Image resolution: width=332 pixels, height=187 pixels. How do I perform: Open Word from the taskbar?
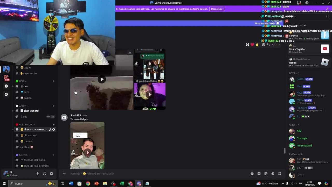point(71,184)
